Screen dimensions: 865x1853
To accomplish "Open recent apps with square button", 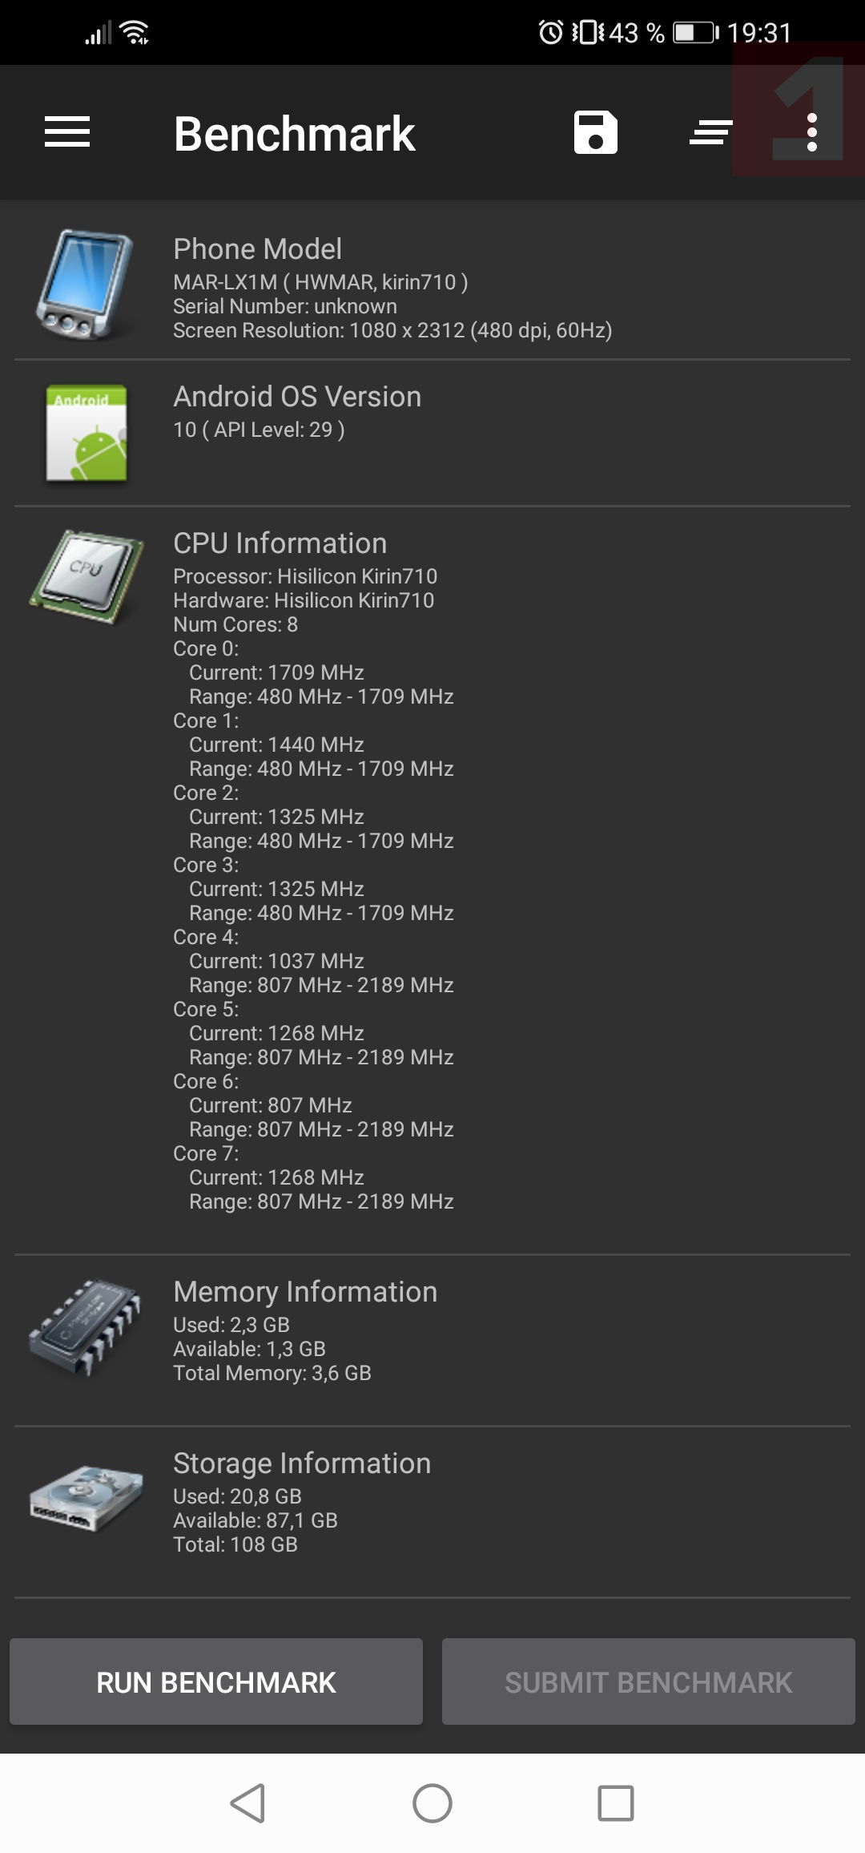I will pos(616,1803).
